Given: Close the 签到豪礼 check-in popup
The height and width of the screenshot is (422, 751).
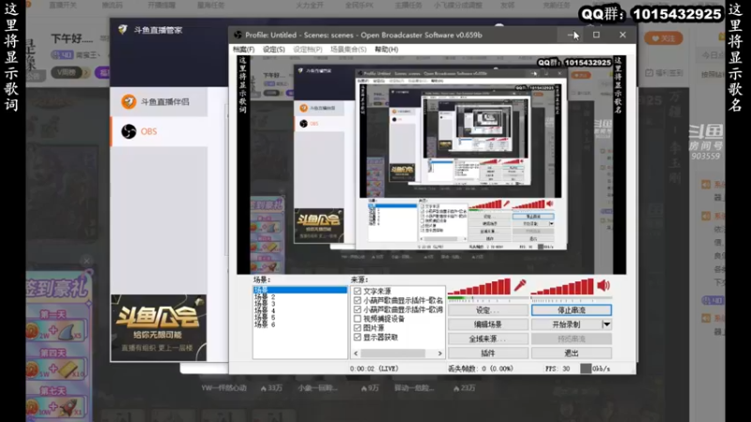Looking at the screenshot, I should point(86,261).
